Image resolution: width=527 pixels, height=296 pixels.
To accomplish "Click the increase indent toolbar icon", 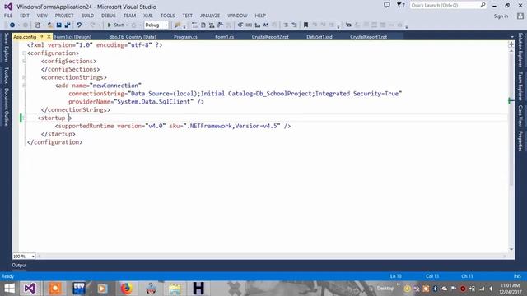I will coord(294,25).
